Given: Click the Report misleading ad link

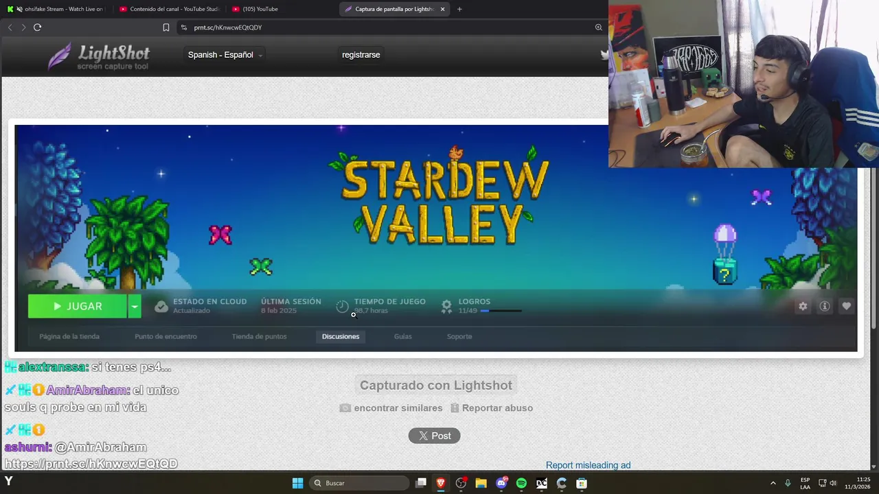Looking at the screenshot, I should click(588, 465).
